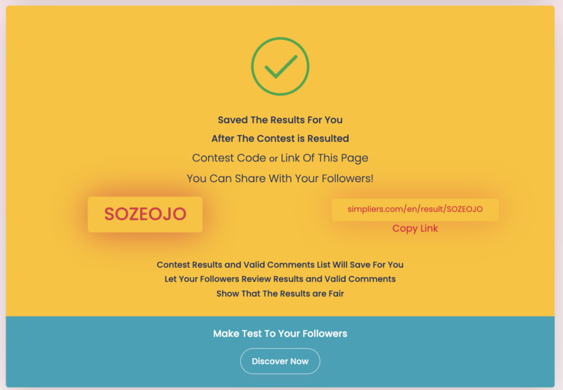Click the word "Fair" in the bottom line
Image resolution: width=563 pixels, height=390 pixels.
point(335,293)
